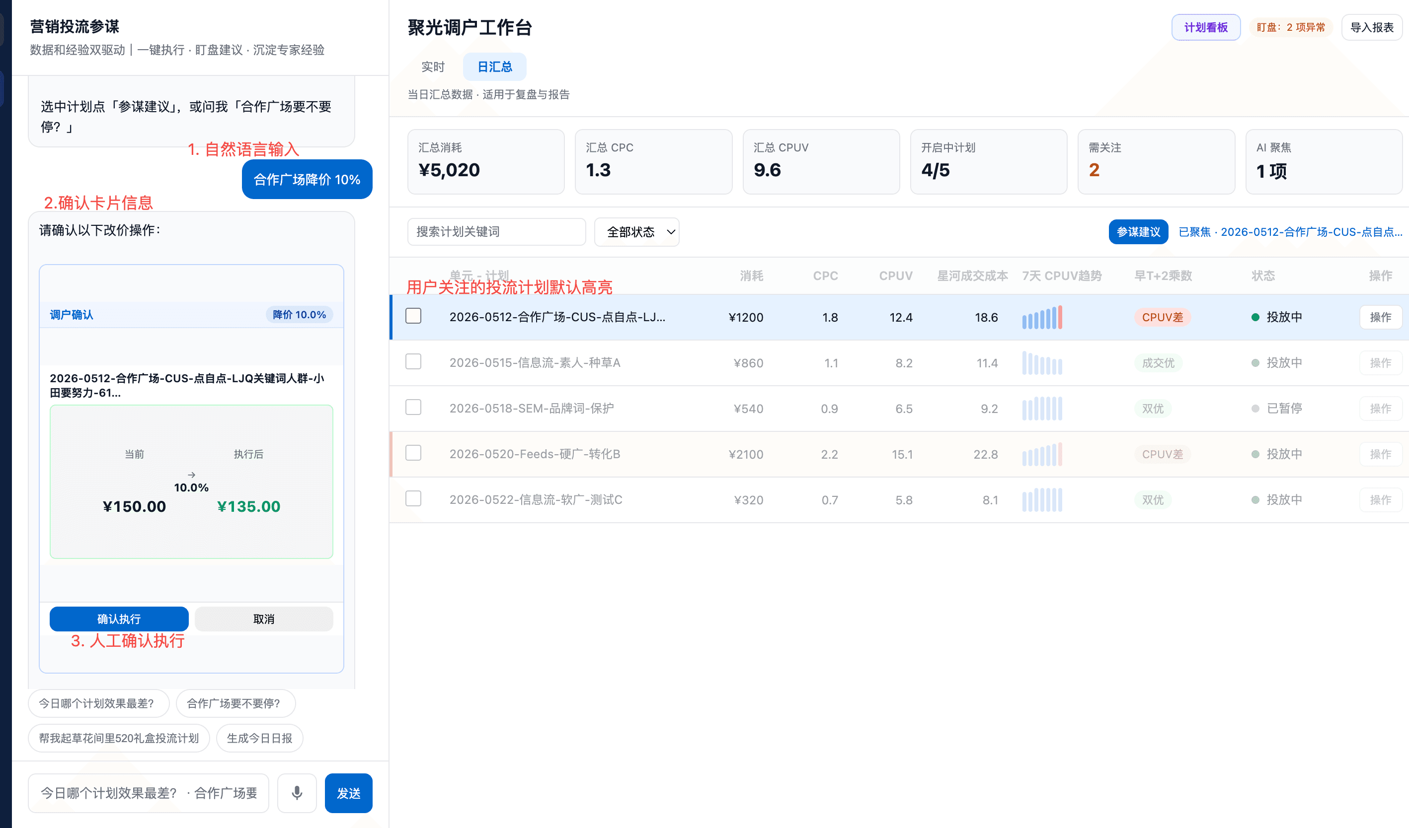The height and width of the screenshot is (828, 1409).
Task: Open the 操作 menu for the highlighted plan
Action: 1381,317
